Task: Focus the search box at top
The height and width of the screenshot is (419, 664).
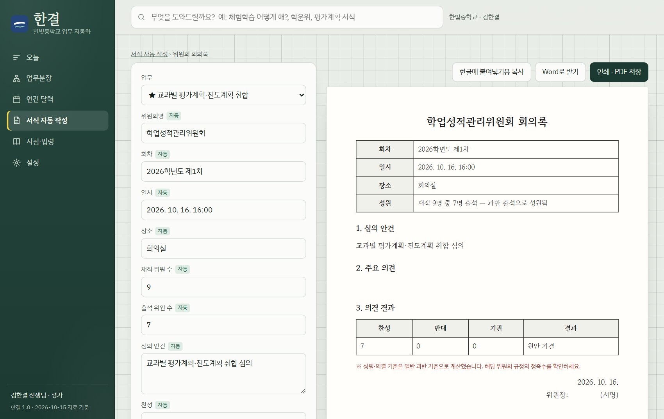Action: (287, 17)
